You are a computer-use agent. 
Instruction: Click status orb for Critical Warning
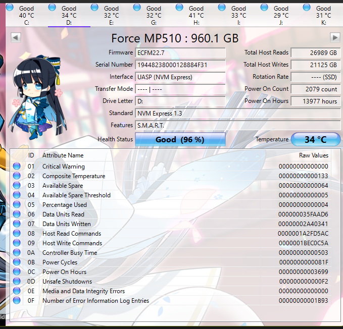pos(17,166)
